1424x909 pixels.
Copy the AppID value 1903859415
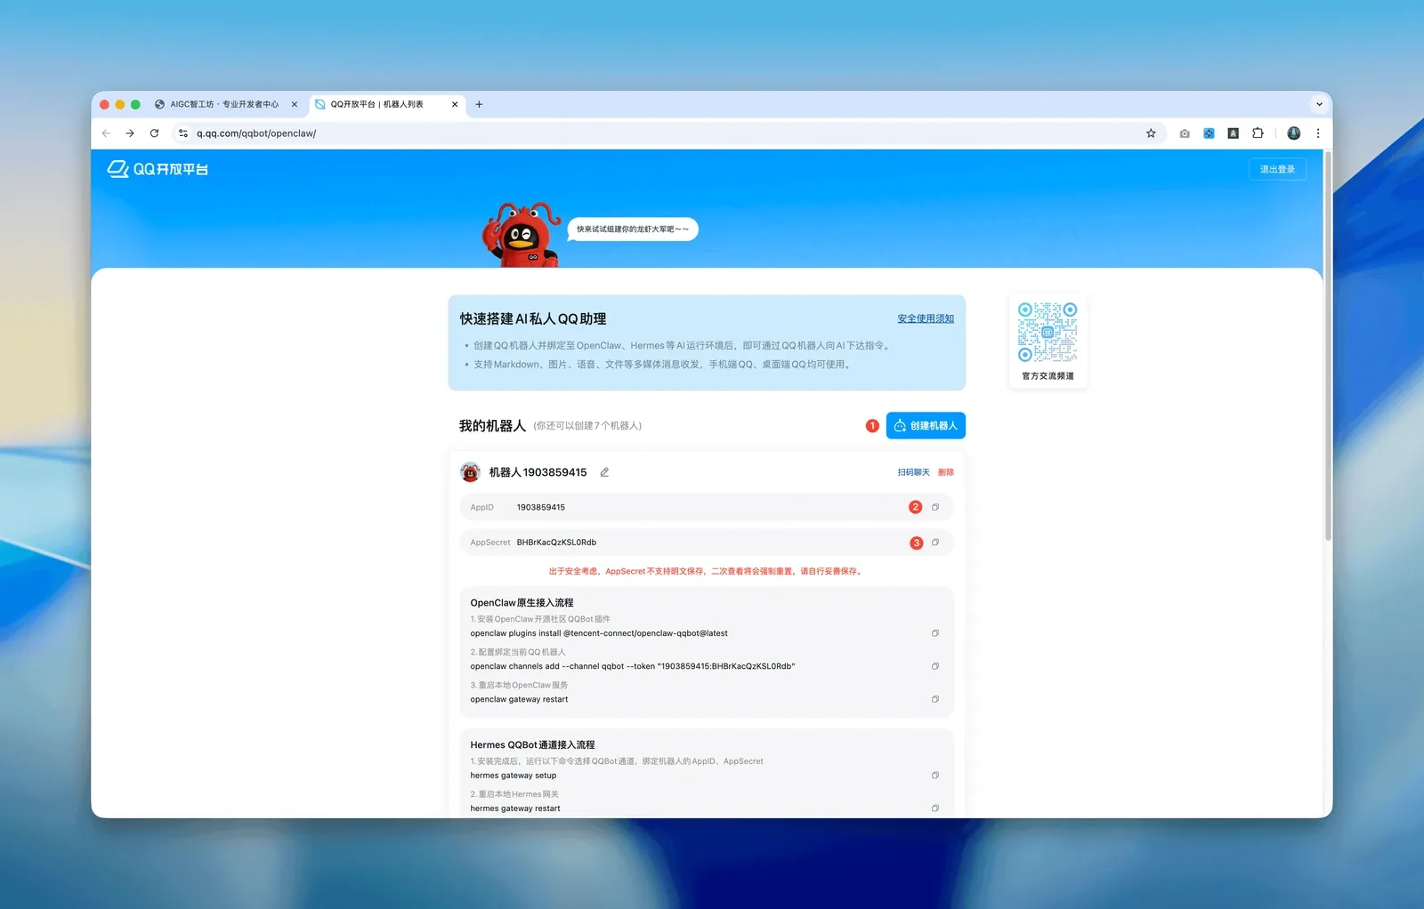pyautogui.click(x=935, y=507)
